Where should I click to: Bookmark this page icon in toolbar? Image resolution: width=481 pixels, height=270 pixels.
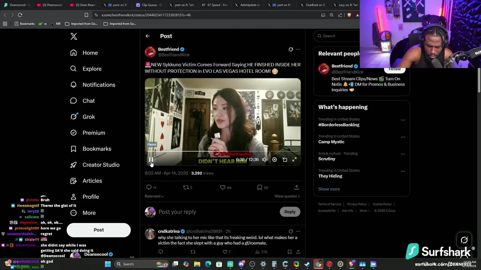86,15
